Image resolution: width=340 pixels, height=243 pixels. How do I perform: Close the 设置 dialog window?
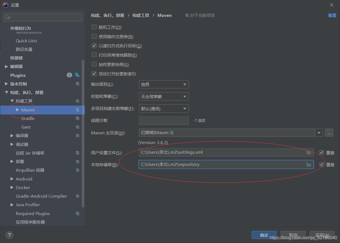click(332, 5)
